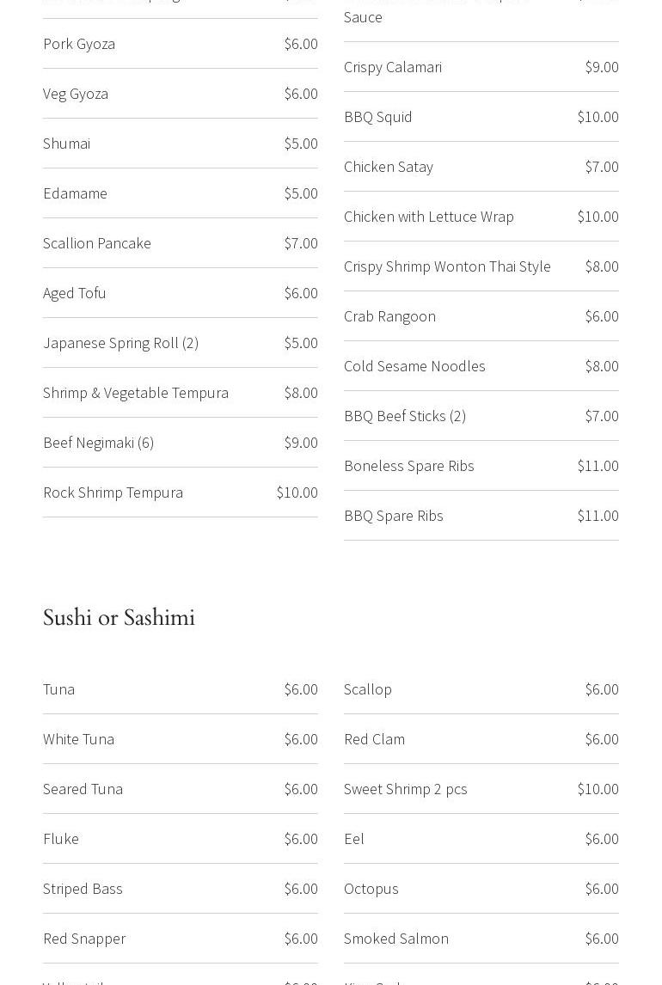The width and height of the screenshot is (662, 985).
Task: Click Crispy Shrimp Wonton Thai Style
Action: point(447,266)
